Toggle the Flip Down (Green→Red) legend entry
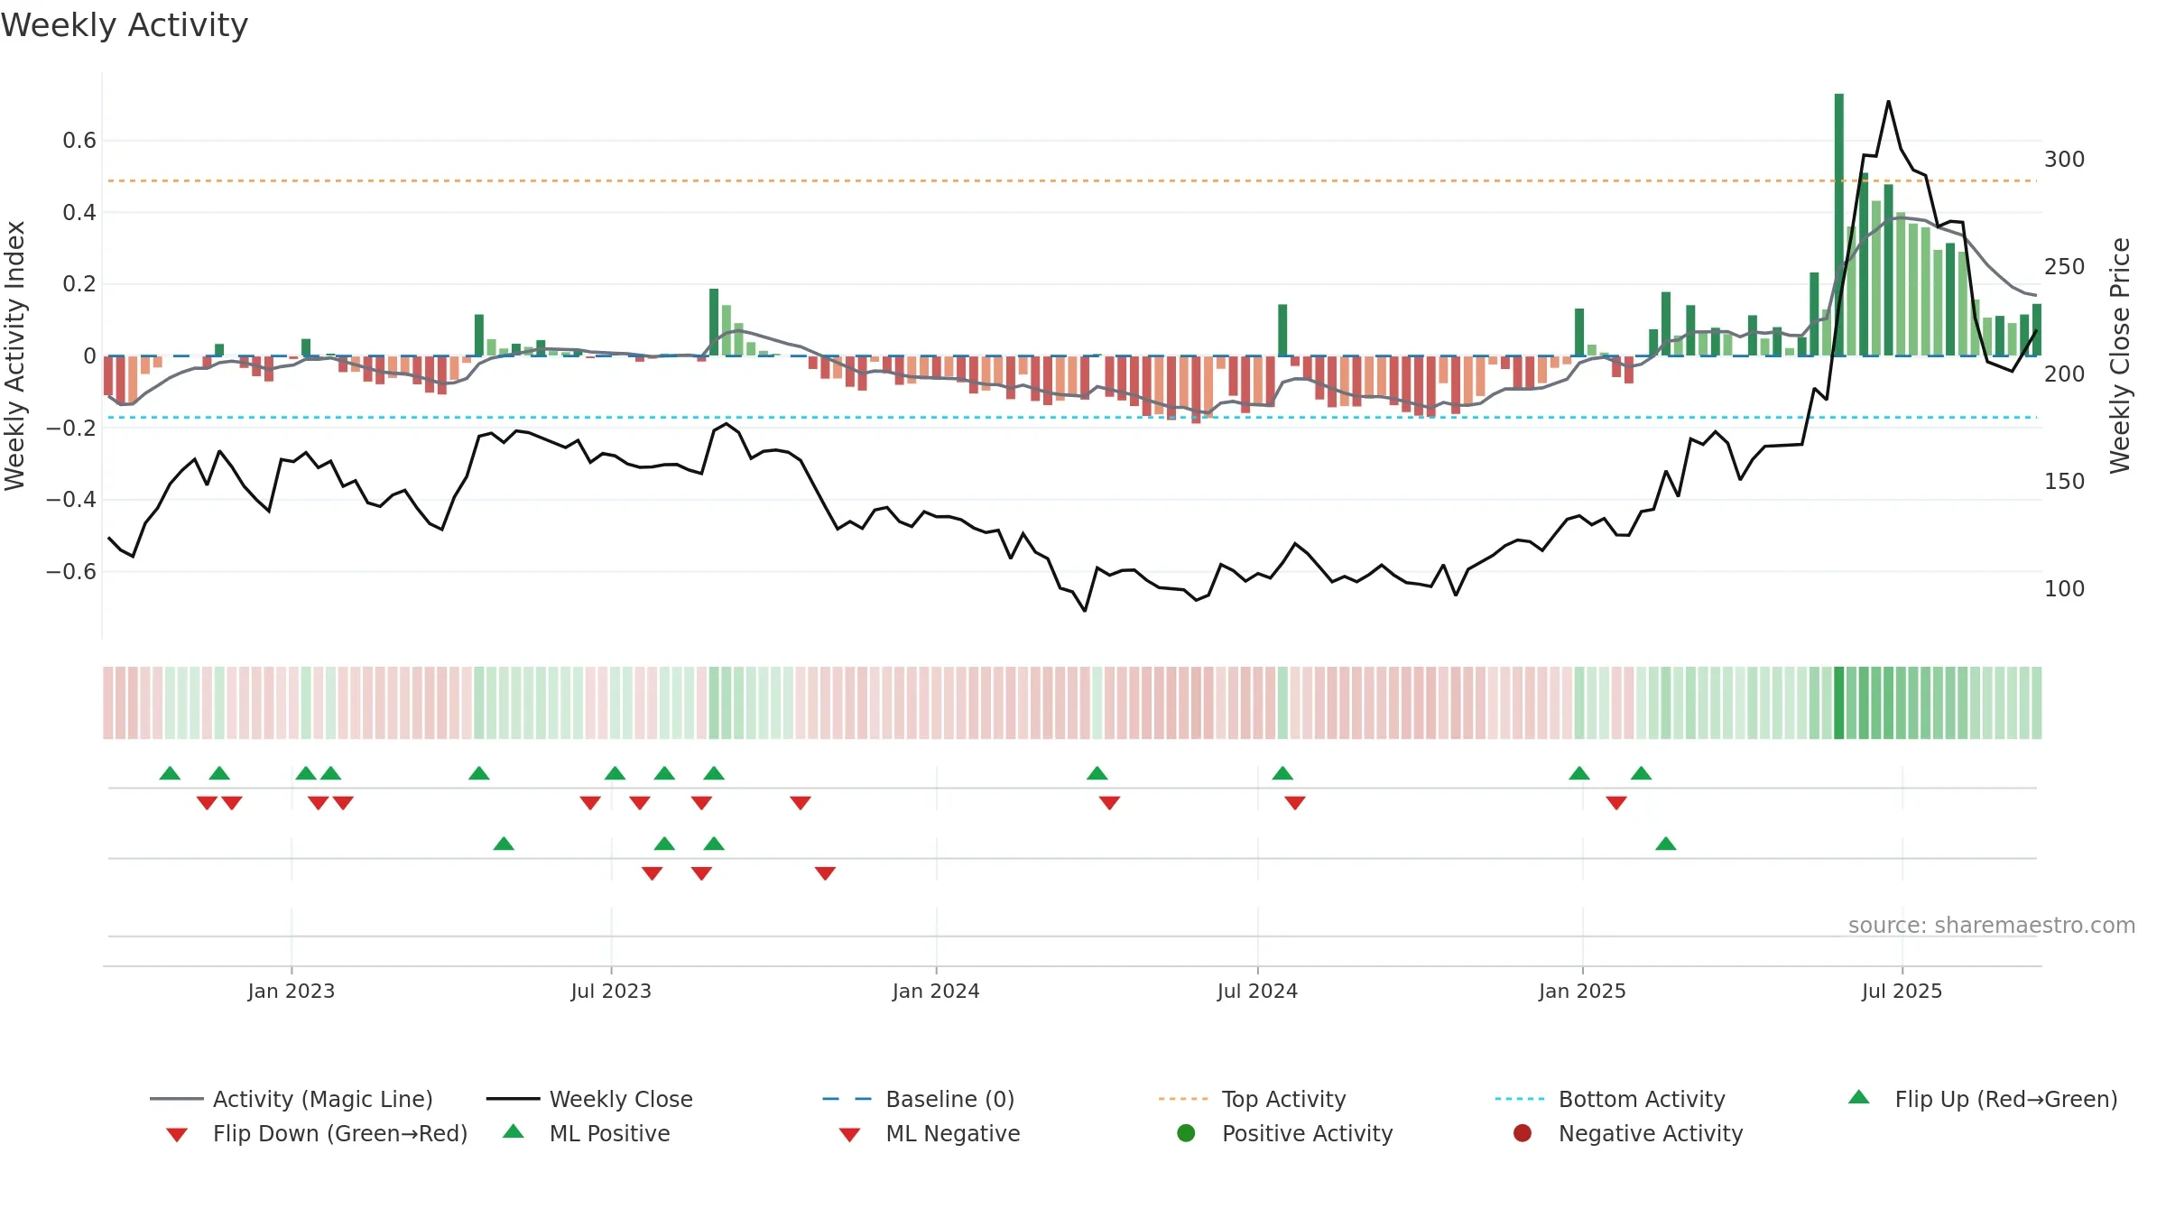The width and height of the screenshot is (2166, 1218). click(x=316, y=1133)
